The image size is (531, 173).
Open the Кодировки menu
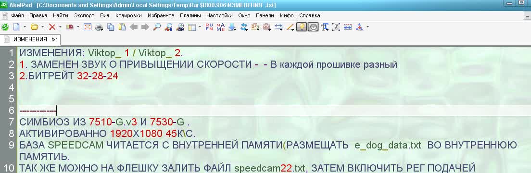click(128, 15)
